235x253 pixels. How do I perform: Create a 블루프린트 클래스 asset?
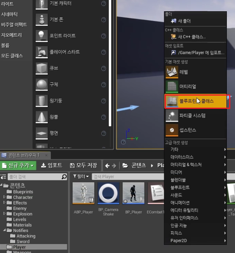(x=195, y=101)
